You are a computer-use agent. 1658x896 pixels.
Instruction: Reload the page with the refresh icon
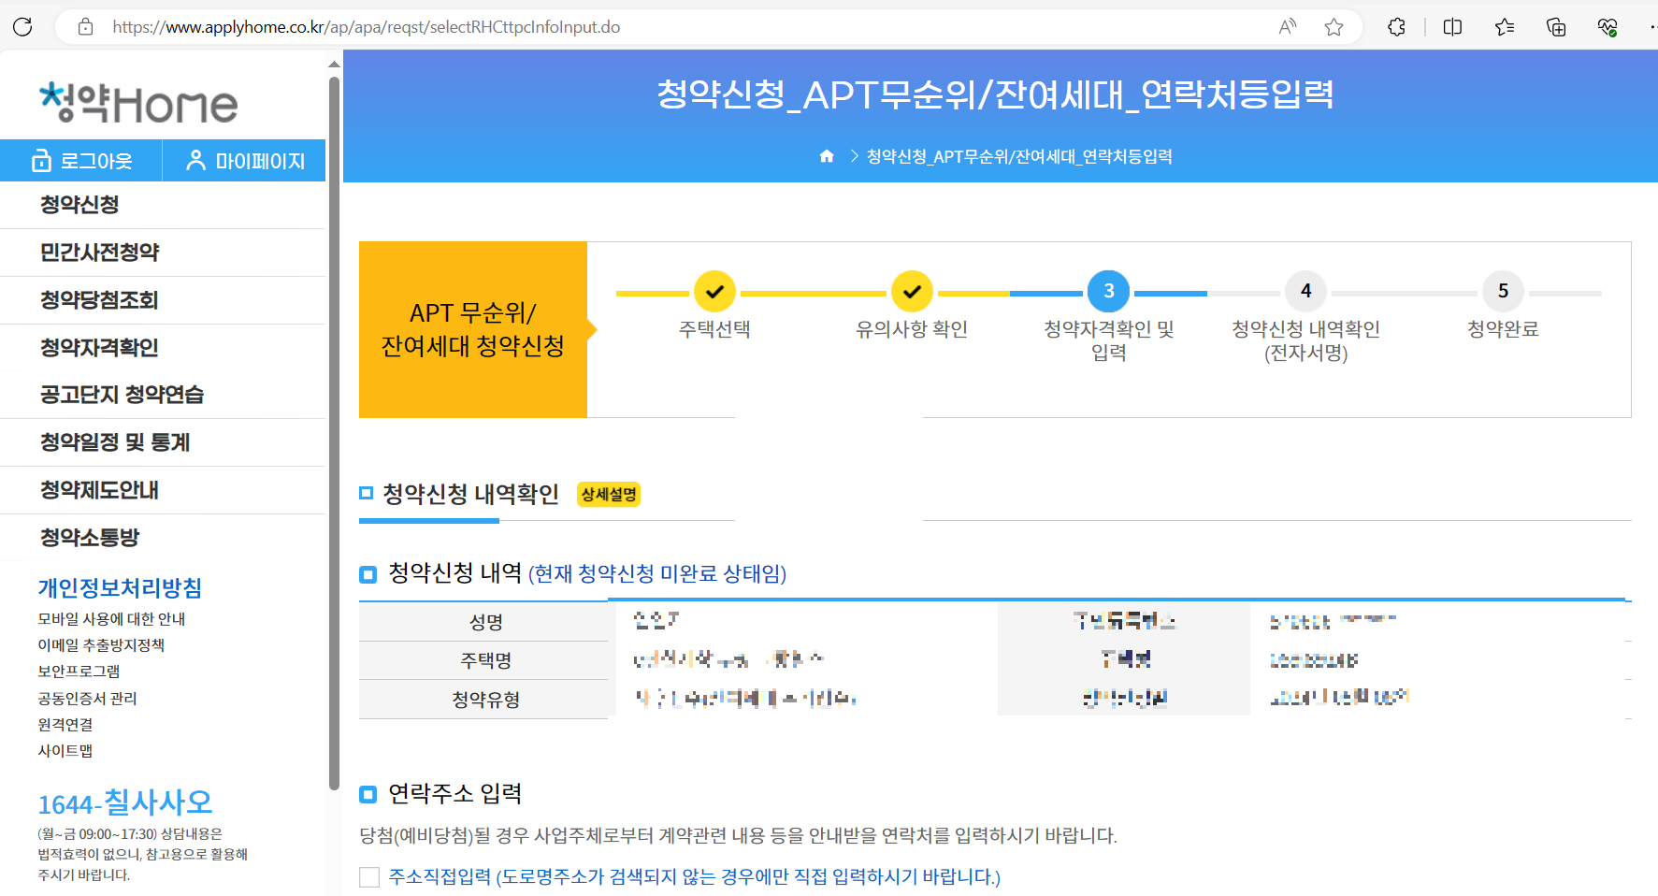(x=22, y=26)
